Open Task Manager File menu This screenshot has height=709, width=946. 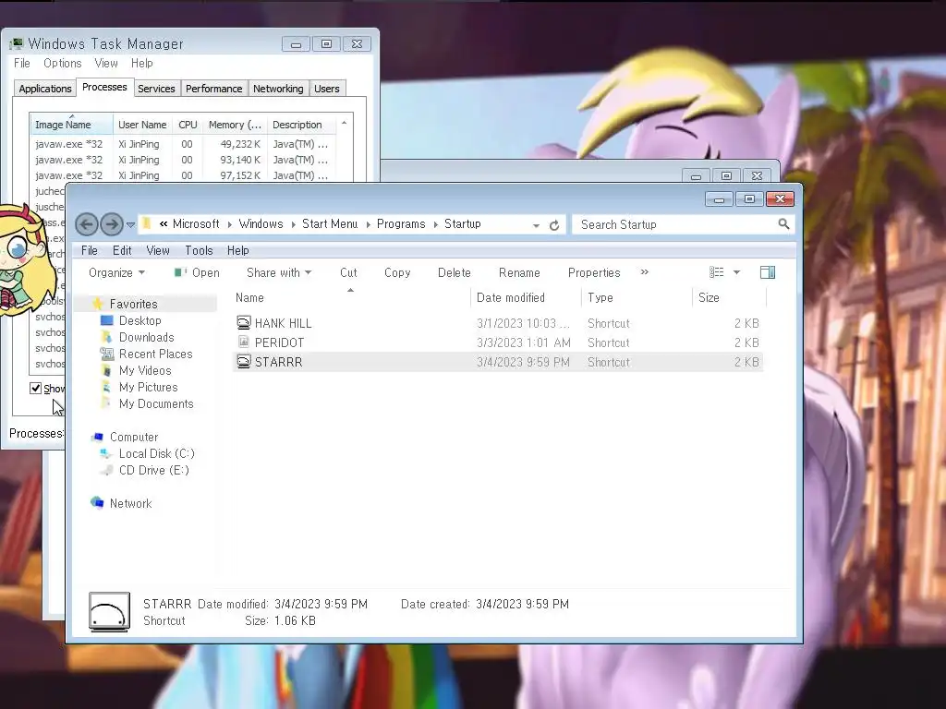click(22, 64)
